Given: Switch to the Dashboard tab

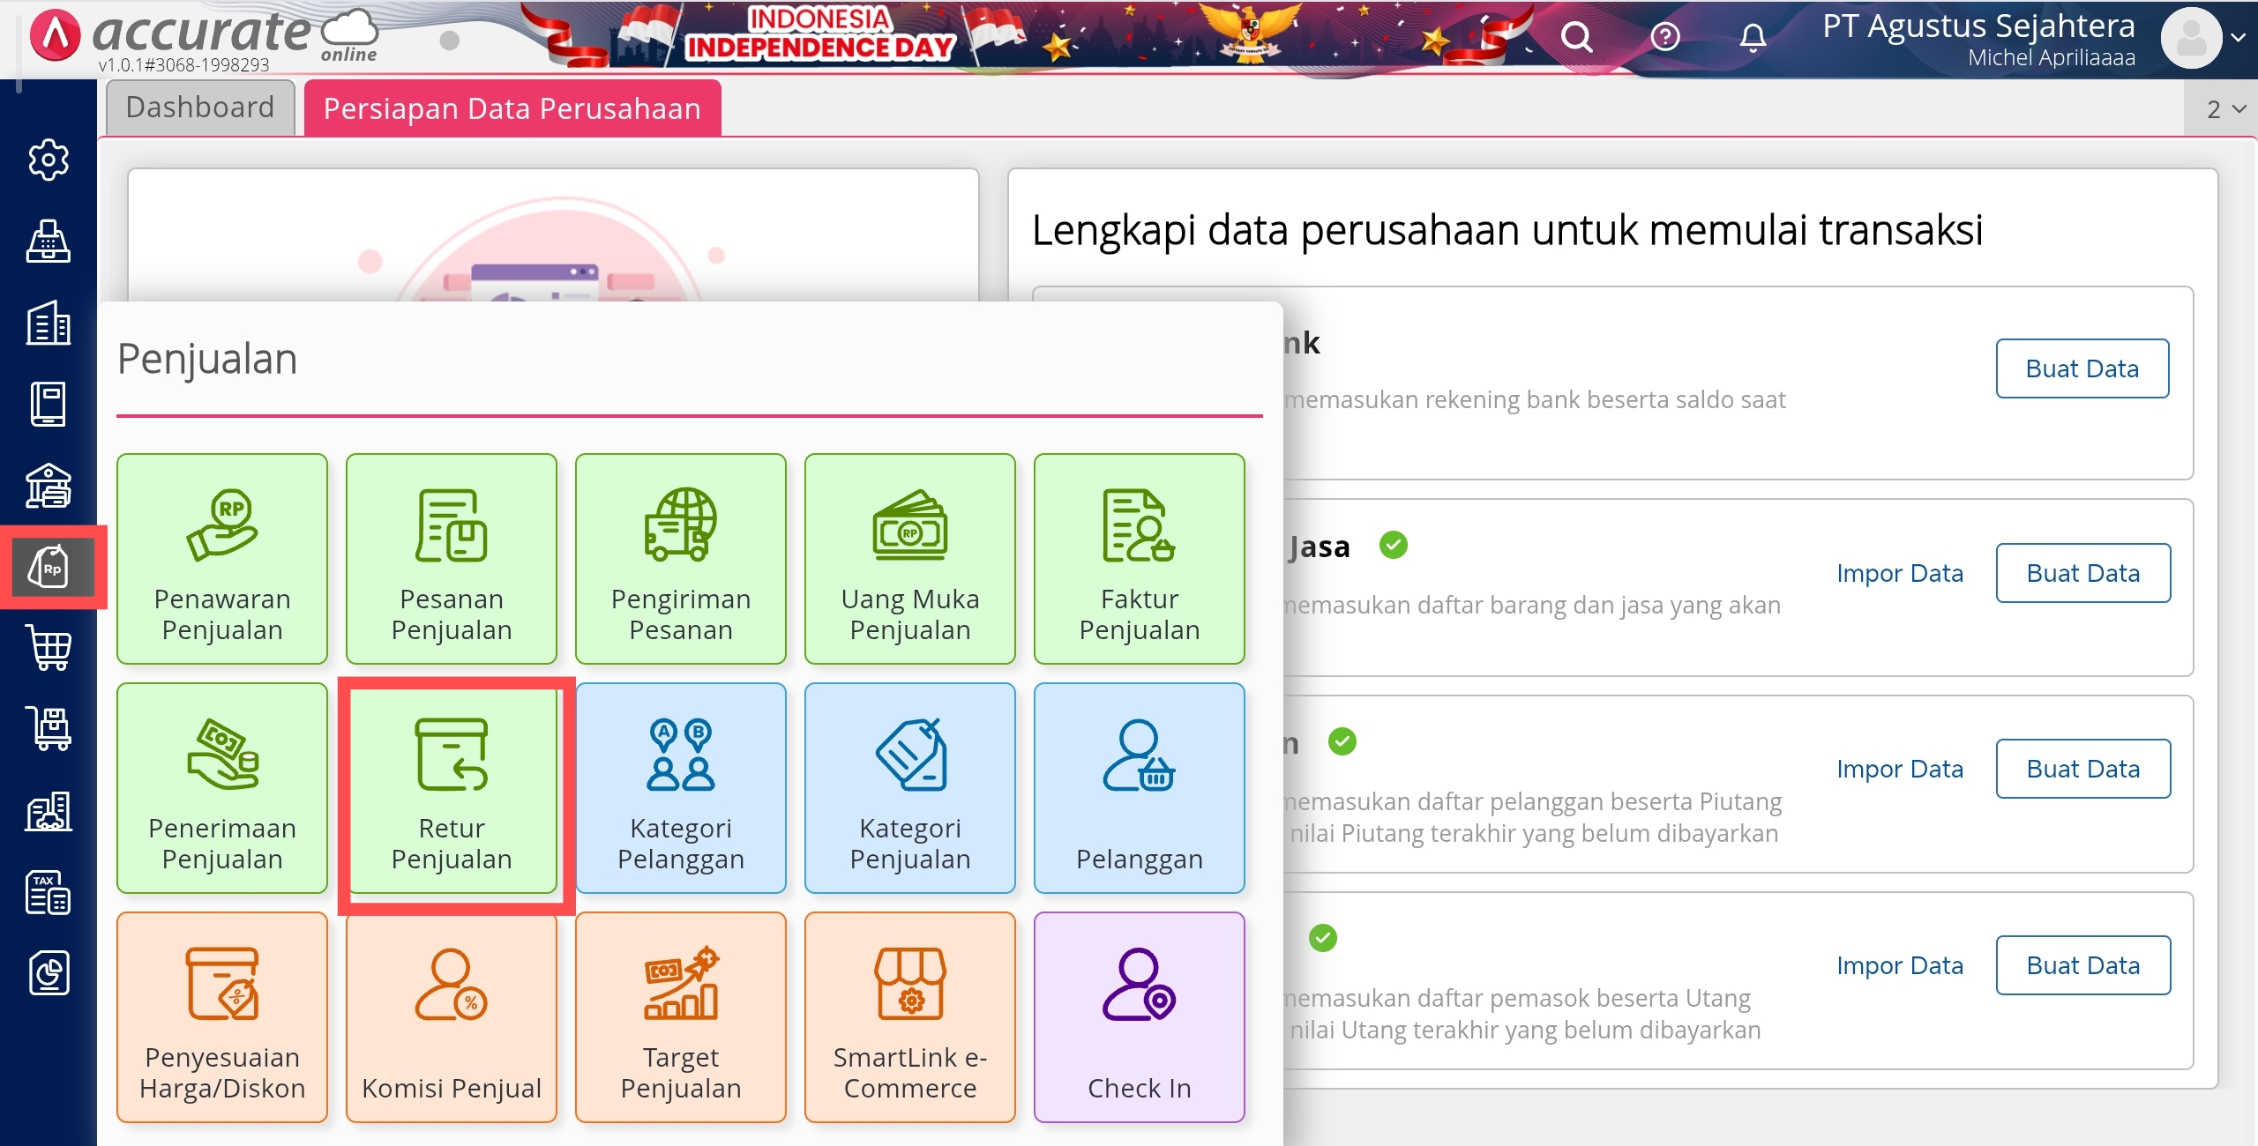Looking at the screenshot, I should 200,108.
